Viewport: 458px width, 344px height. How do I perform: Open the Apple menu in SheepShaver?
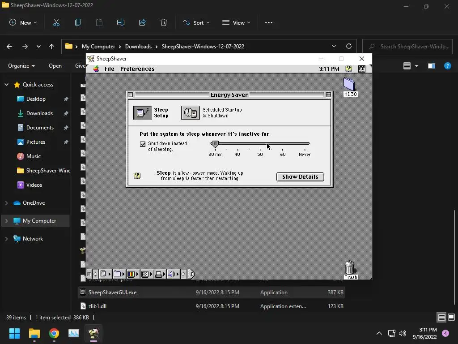coord(96,69)
